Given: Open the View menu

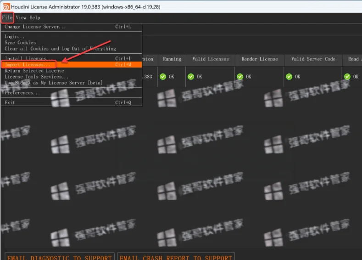Looking at the screenshot, I should click(x=21, y=17).
